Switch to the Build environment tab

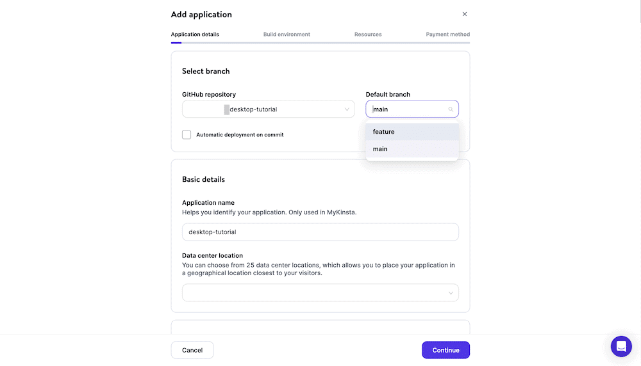click(x=287, y=35)
